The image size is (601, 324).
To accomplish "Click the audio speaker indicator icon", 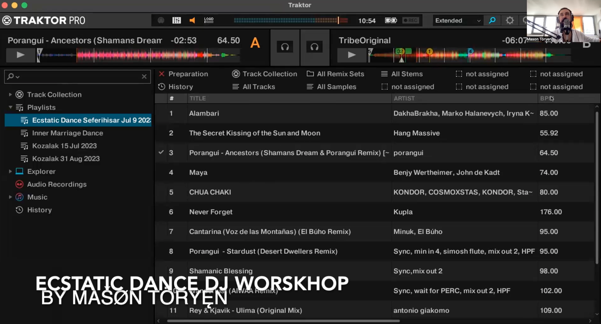I will (x=192, y=20).
